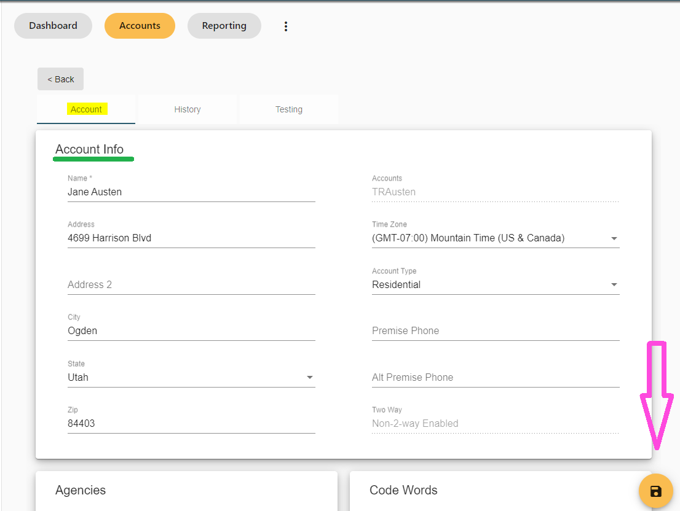Click the Alt Premise Phone field
This screenshot has width=680, height=511.
click(495, 377)
